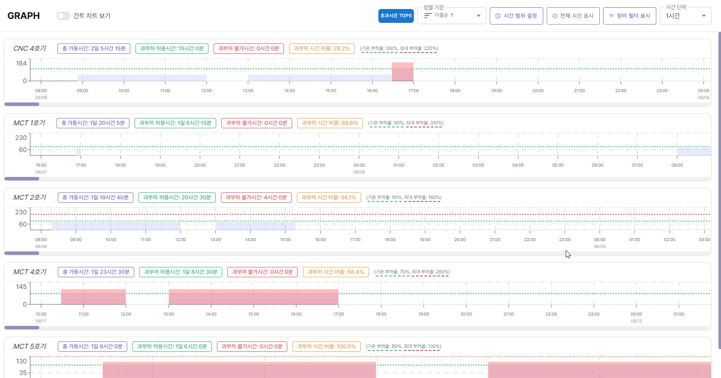Select CNC 4호기 과부하 시간 비율 28.2% badge

pyautogui.click(x=321, y=49)
